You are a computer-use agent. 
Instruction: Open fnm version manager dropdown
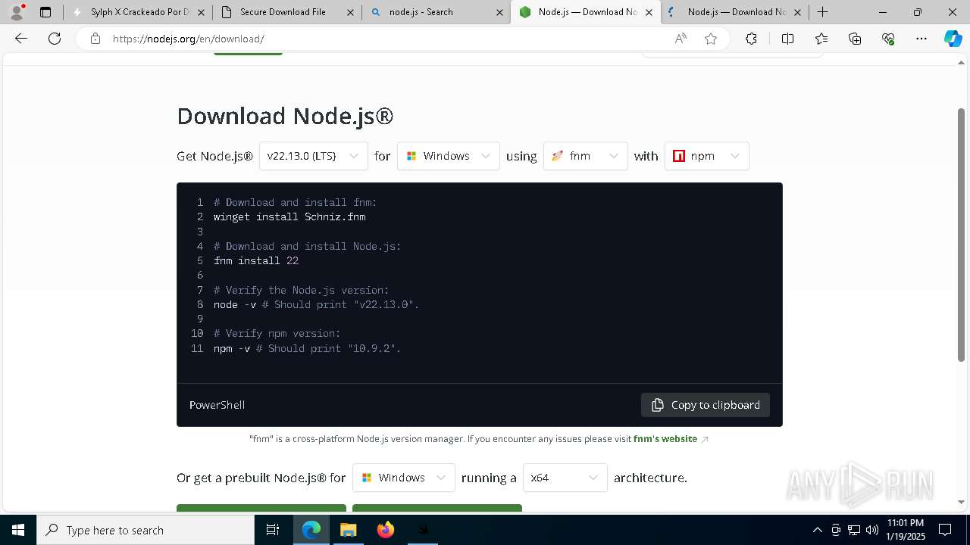[x=586, y=156]
